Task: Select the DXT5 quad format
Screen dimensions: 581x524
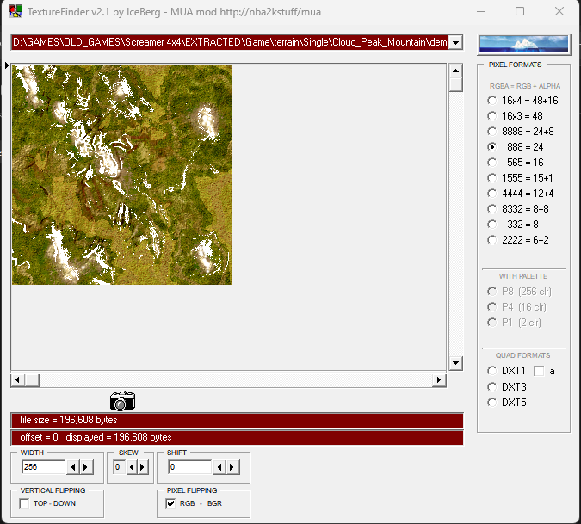Action: [x=492, y=402]
